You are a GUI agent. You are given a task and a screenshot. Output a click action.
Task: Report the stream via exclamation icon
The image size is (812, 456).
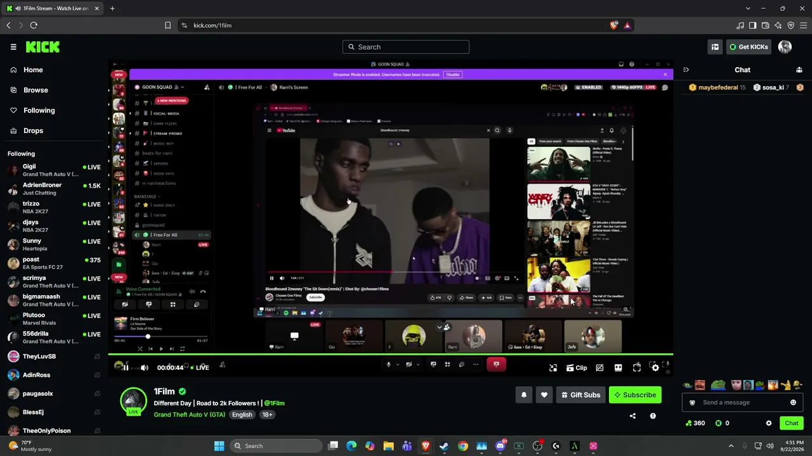pyautogui.click(x=653, y=416)
